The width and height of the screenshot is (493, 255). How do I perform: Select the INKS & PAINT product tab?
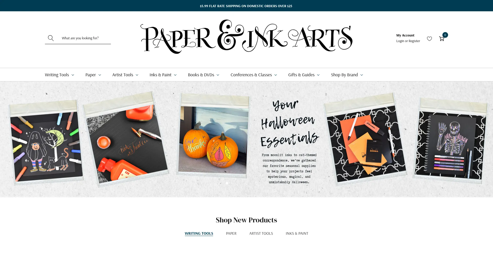297,233
